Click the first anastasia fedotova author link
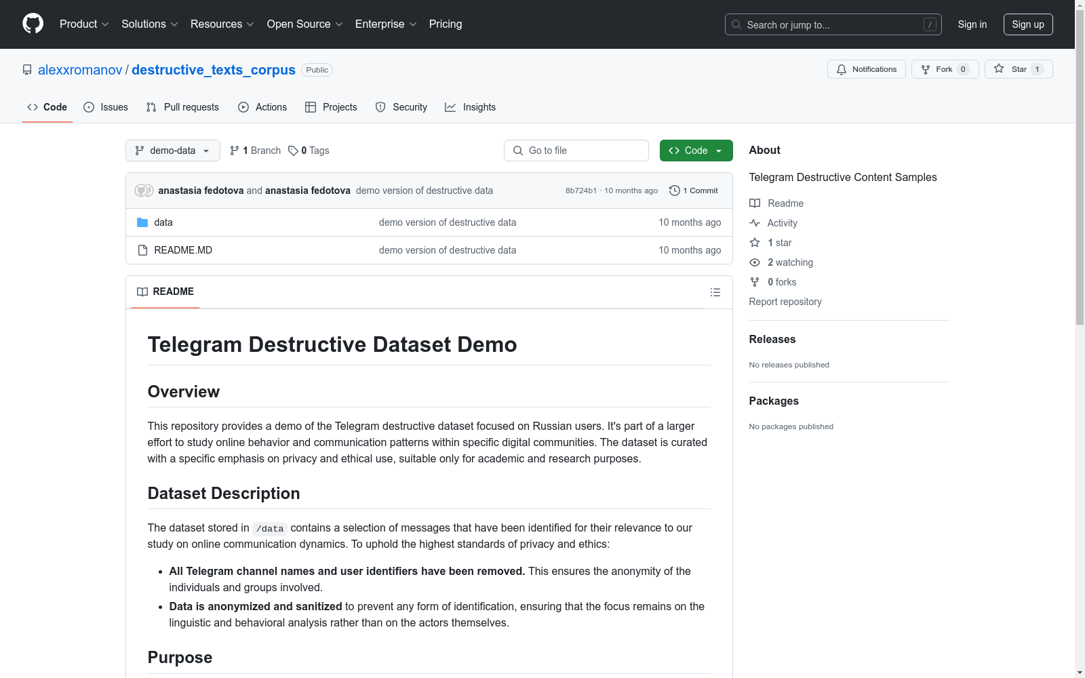 tap(201, 191)
